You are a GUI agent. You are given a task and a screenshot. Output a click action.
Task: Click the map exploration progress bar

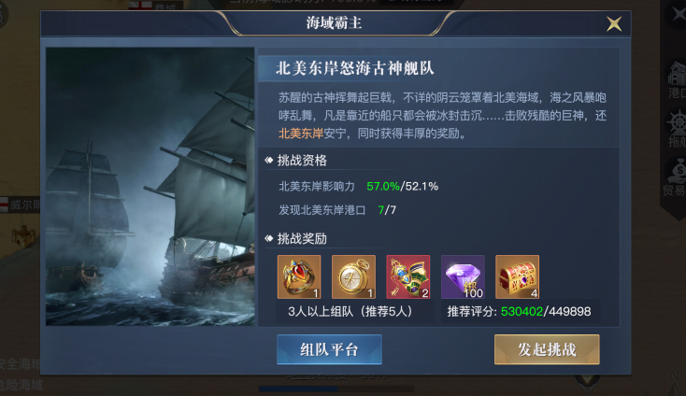336,389
